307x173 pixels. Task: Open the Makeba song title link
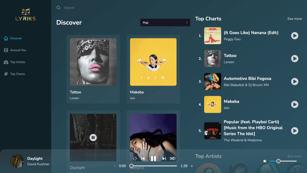point(137,92)
